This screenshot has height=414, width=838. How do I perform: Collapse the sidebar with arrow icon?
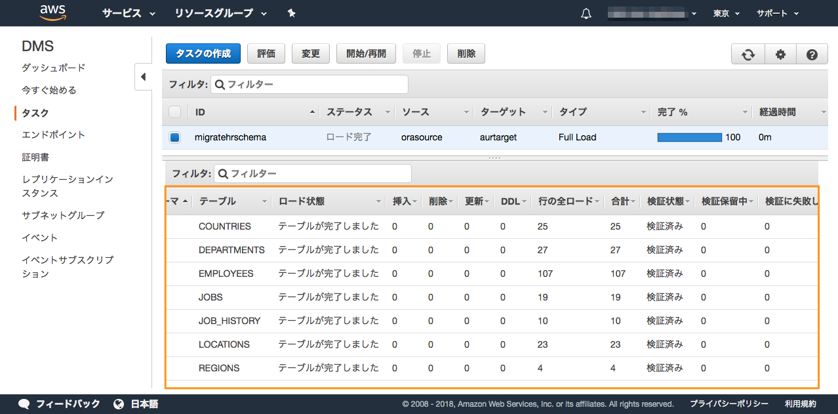pyautogui.click(x=143, y=77)
